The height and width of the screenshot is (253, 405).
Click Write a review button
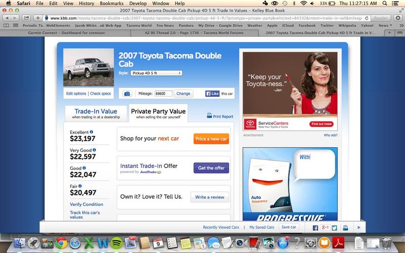point(209,197)
